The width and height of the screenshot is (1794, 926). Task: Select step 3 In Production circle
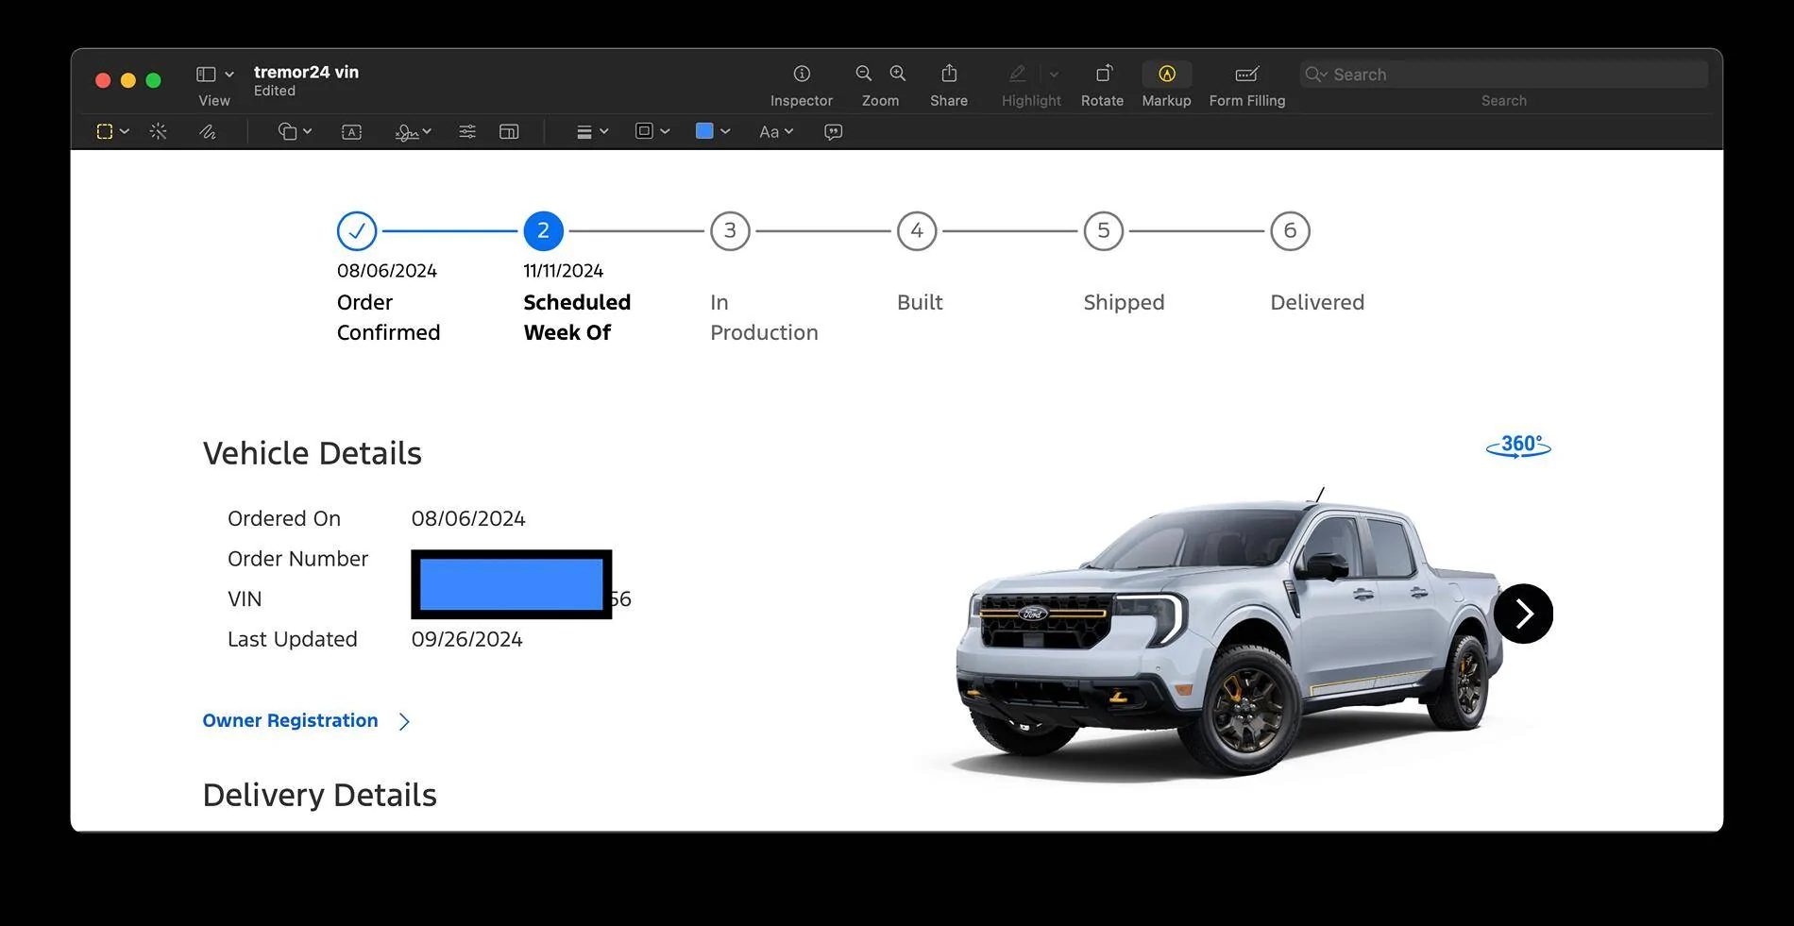[730, 230]
